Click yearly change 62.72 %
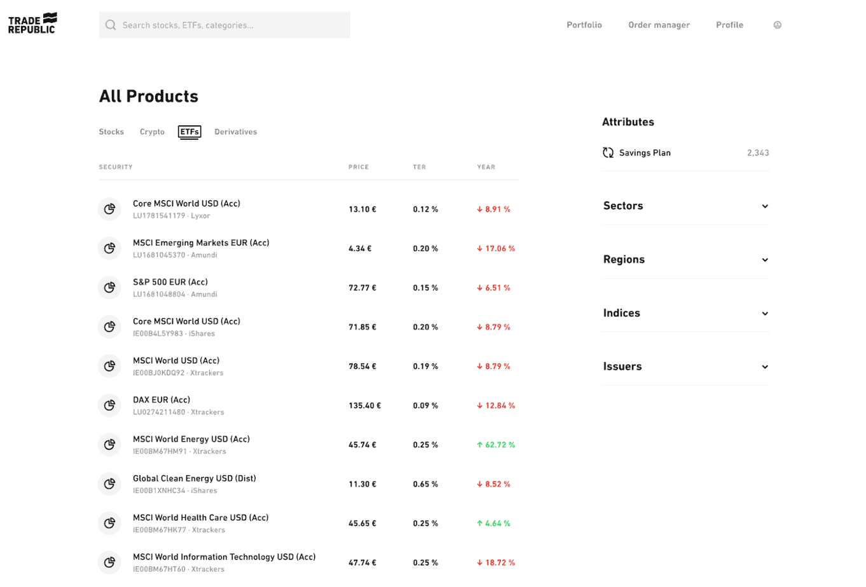 [496, 445]
